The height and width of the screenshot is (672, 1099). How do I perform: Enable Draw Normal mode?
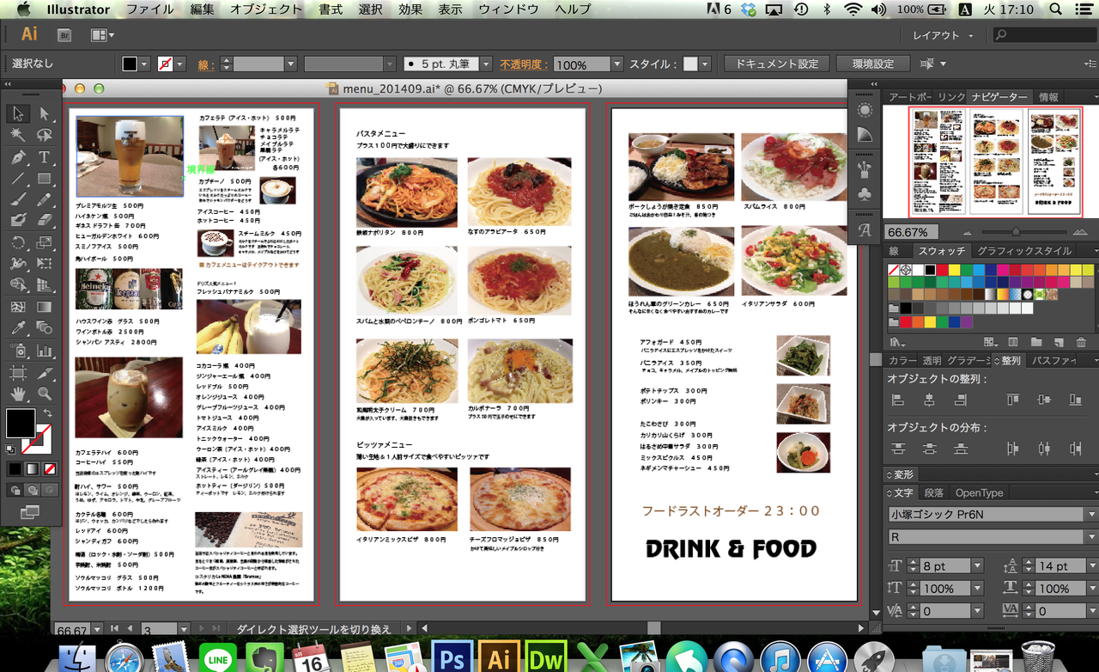pos(15,490)
